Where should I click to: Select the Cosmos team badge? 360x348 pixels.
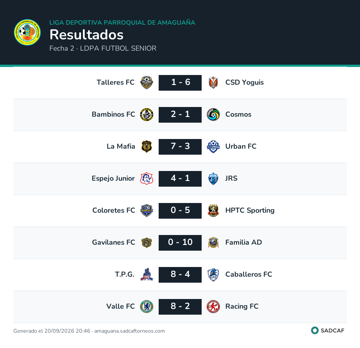pyautogui.click(x=213, y=115)
